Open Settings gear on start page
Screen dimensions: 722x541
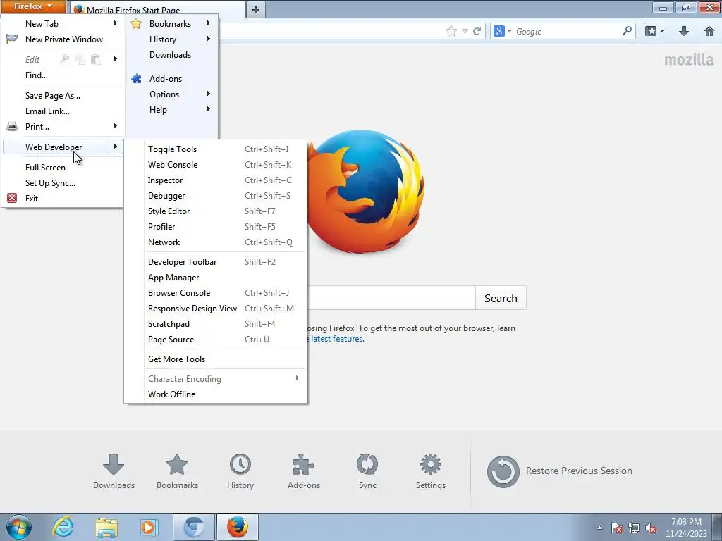coord(431,471)
